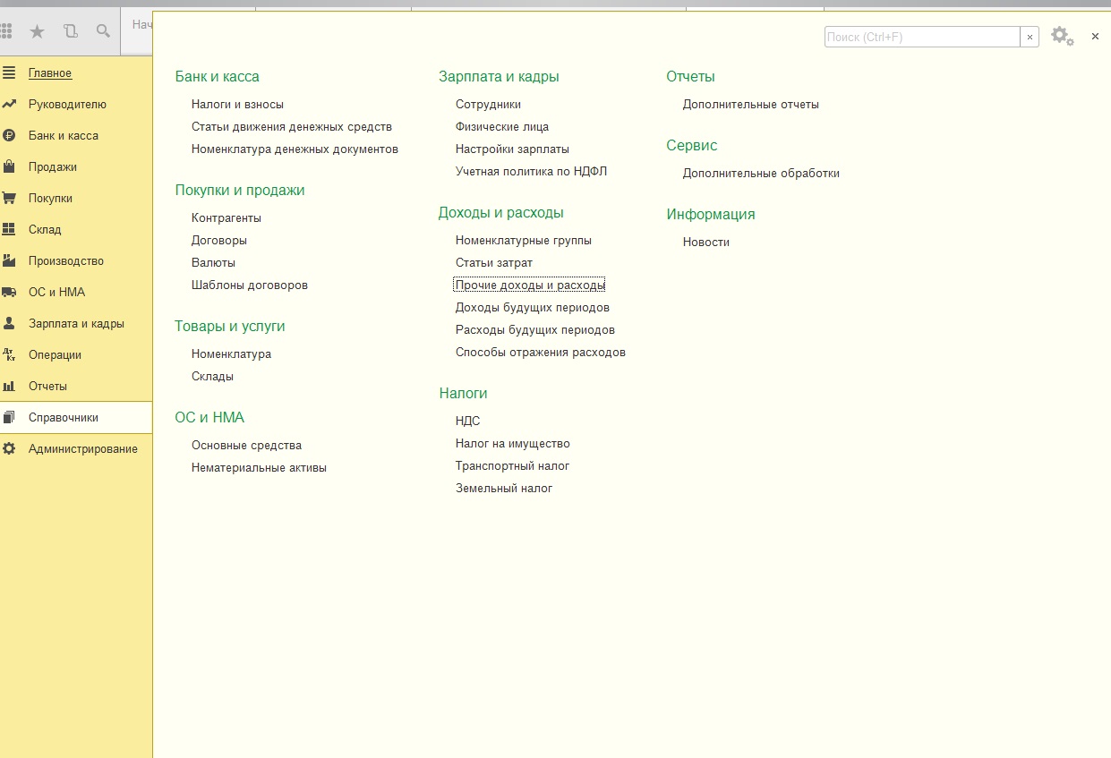Image resolution: width=1111 pixels, height=758 pixels.
Task: Open Расходы будущих периодов
Action: (x=535, y=330)
